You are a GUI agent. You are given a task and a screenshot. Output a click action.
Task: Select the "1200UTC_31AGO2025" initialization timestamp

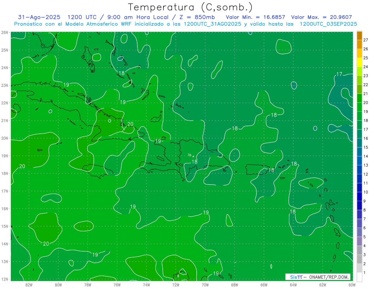212,24
